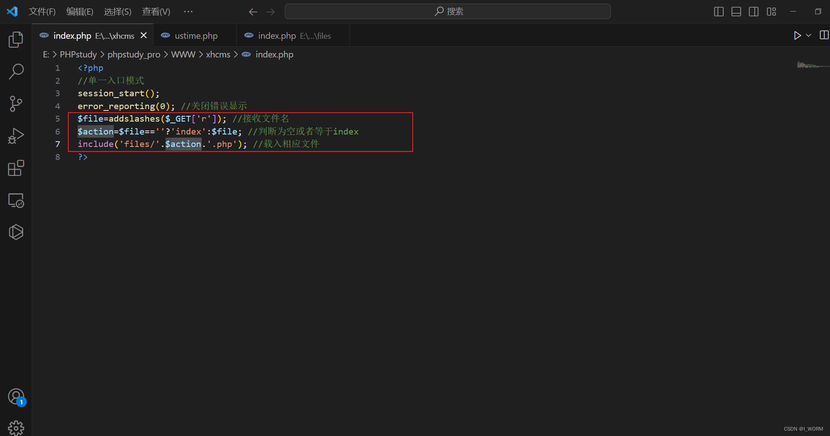Split the editor to the right
The width and height of the screenshot is (830, 436).
click(x=824, y=35)
